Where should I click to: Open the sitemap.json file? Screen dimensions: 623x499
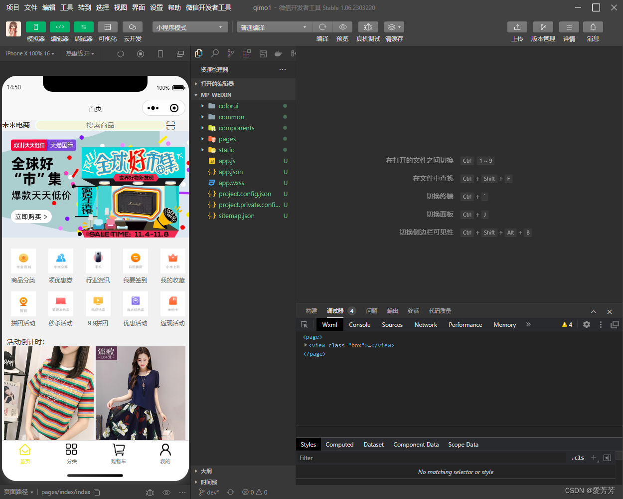(244, 216)
